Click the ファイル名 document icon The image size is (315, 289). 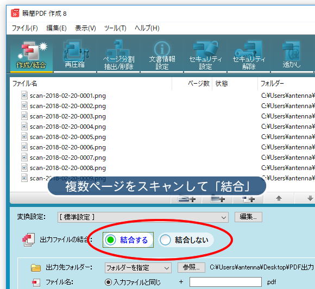tap(36, 282)
